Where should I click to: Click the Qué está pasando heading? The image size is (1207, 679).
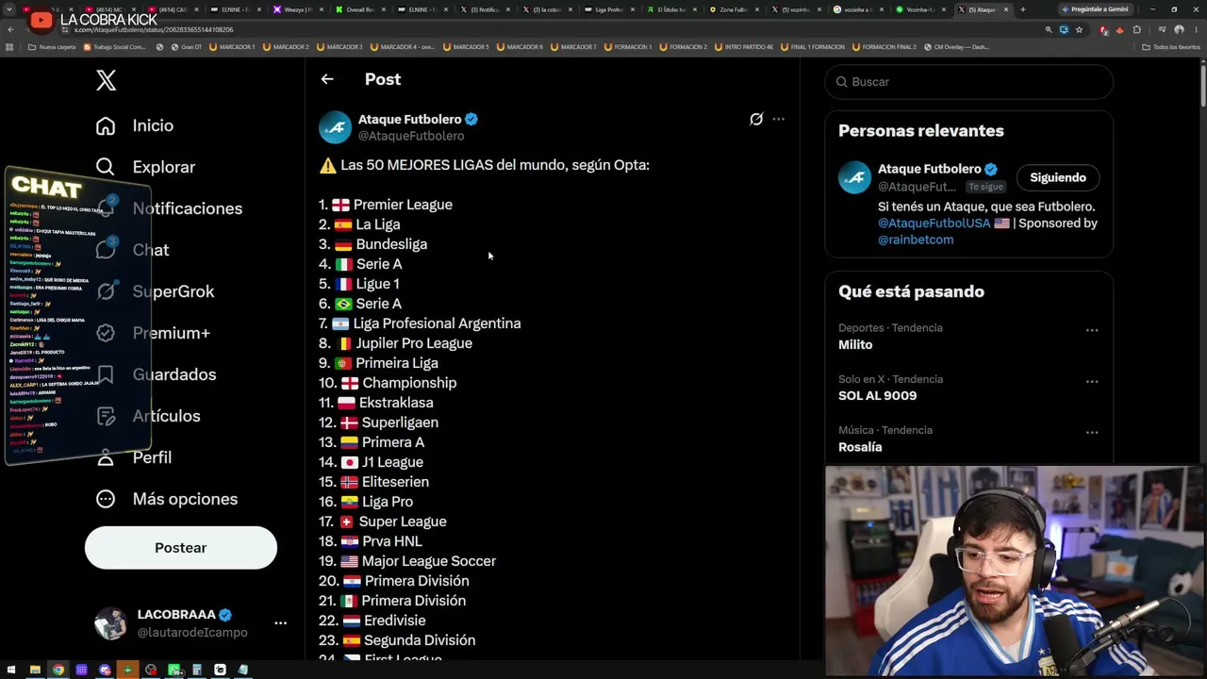(x=911, y=291)
